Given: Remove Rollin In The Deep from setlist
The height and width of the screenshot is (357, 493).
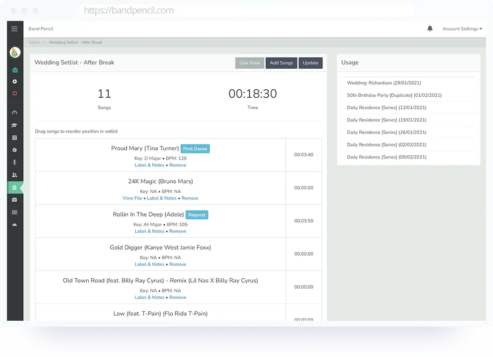Looking at the screenshot, I should tap(178, 231).
